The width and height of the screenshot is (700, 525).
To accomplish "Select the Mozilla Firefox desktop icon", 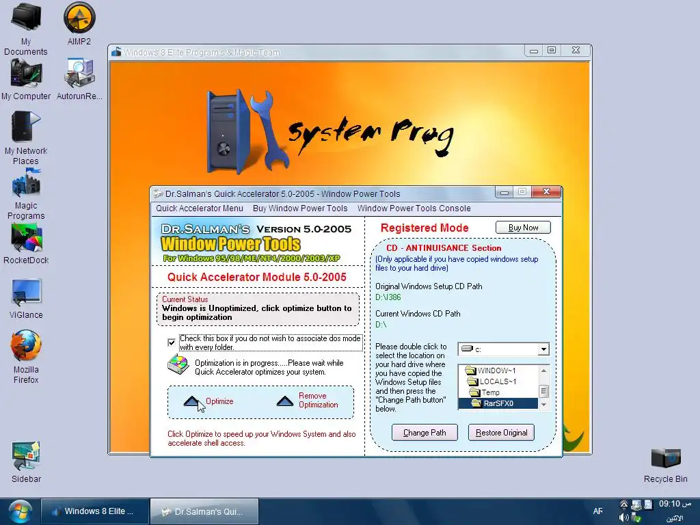I will [26, 357].
